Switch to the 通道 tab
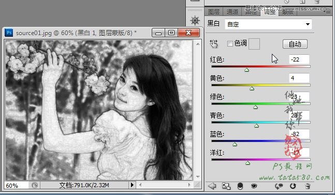The width and height of the screenshot is (335, 195). 232,11
